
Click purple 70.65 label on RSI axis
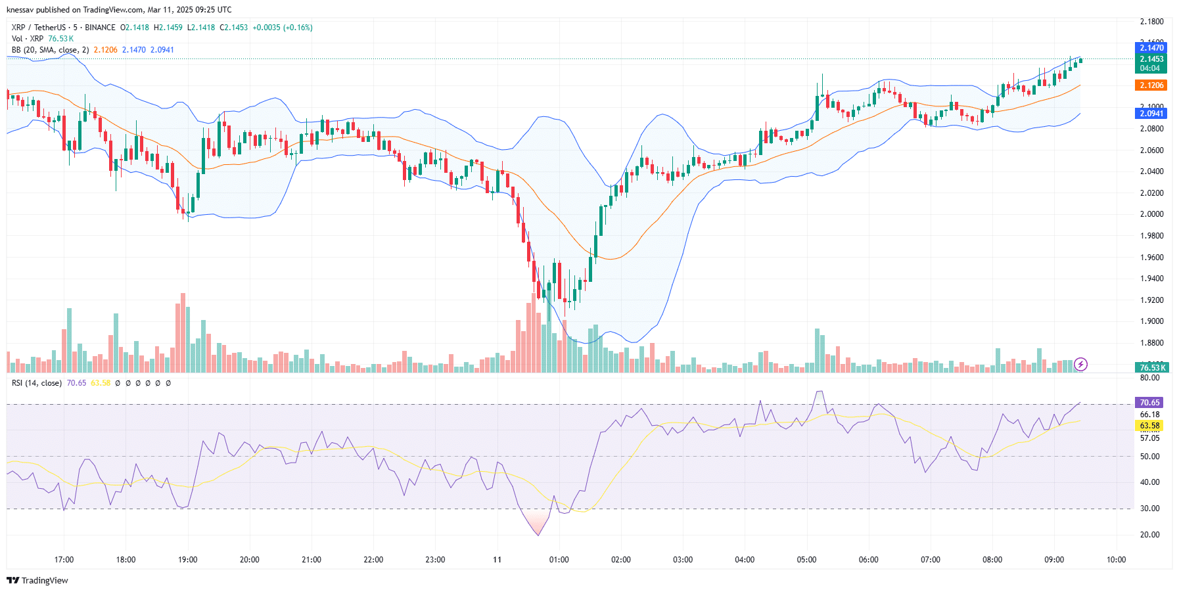click(x=1150, y=403)
